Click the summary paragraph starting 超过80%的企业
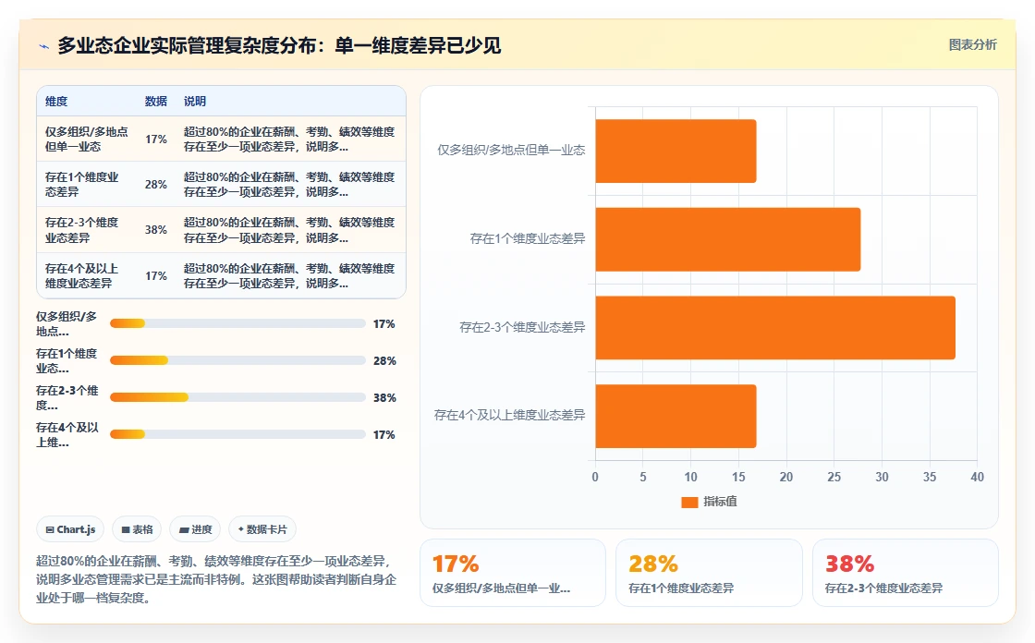This screenshot has width=1035, height=643. (216, 579)
